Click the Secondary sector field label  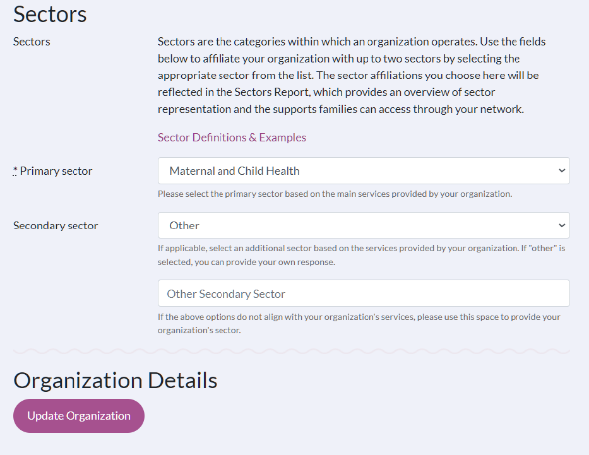click(56, 225)
